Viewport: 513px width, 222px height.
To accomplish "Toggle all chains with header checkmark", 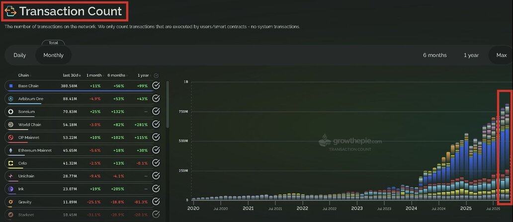I will [x=156, y=75].
